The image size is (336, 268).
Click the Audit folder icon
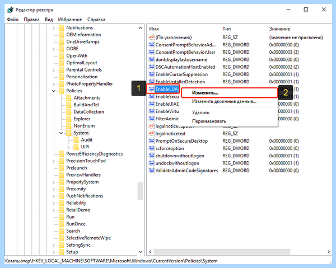(x=76, y=140)
